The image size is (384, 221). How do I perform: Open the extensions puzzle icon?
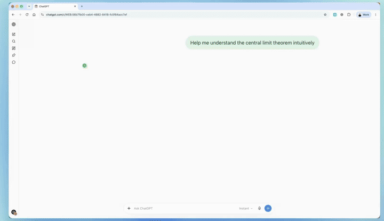tap(349, 15)
